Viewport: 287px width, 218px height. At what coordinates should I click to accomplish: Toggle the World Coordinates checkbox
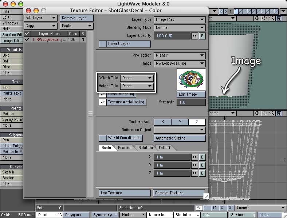pyautogui.click(x=103, y=138)
